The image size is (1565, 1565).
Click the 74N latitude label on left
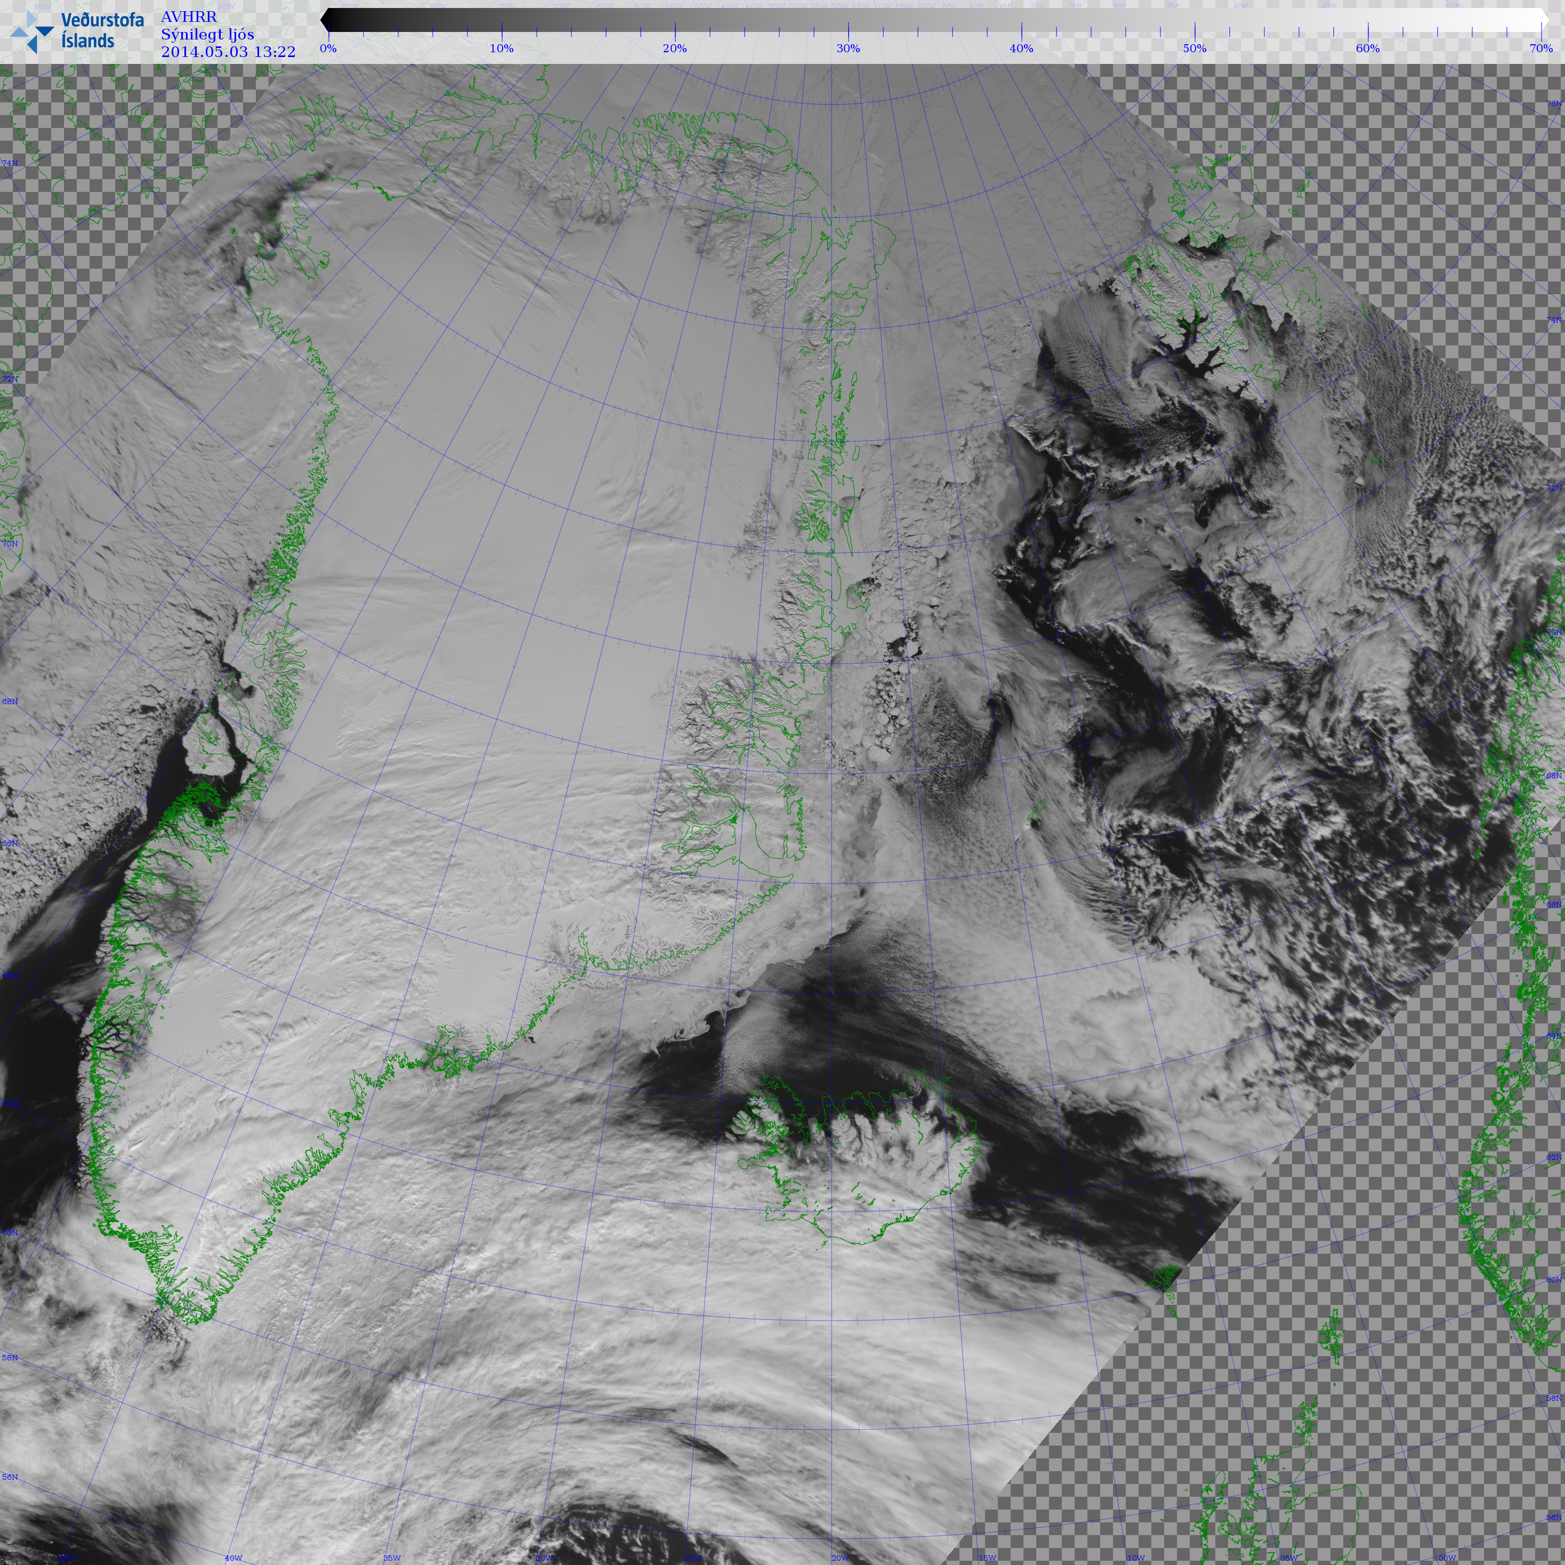[10, 164]
